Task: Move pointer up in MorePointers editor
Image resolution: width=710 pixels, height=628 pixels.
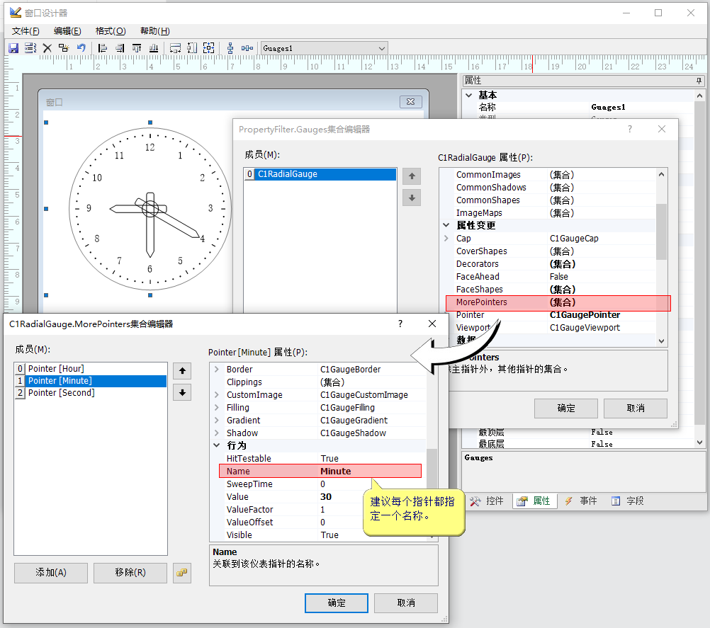Action: pos(182,371)
